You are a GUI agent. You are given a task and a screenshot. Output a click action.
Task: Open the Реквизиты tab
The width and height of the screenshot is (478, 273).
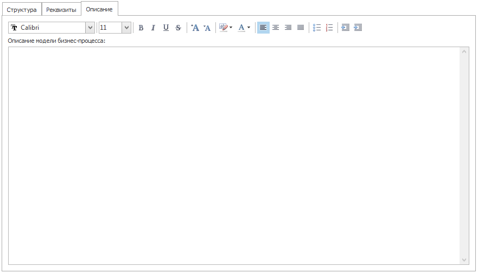tap(61, 10)
